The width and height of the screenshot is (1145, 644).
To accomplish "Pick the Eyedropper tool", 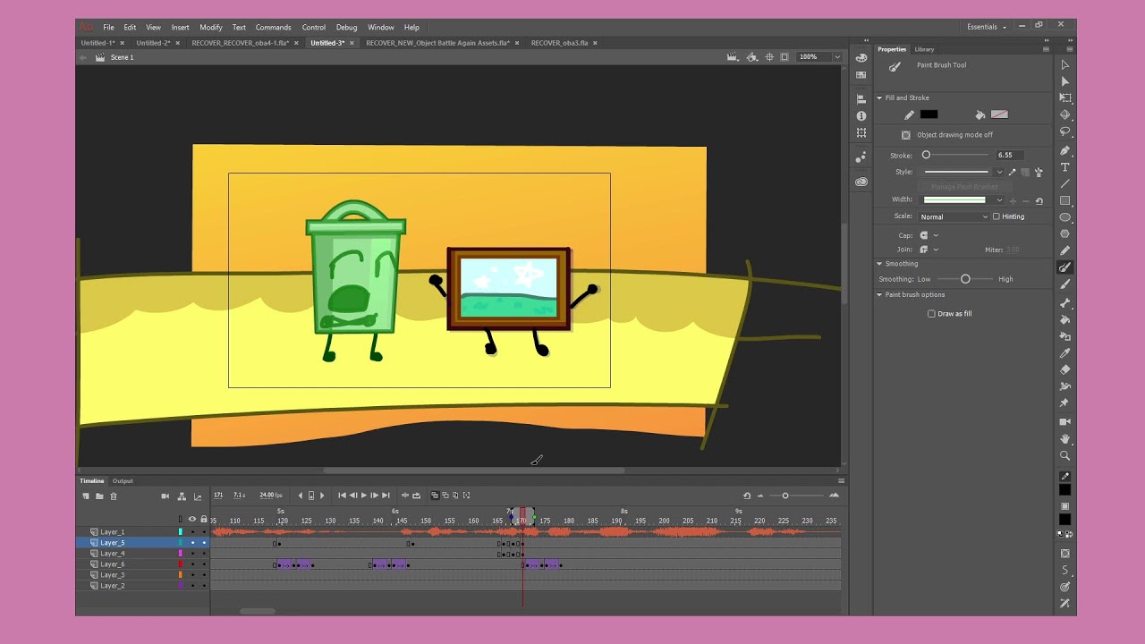I will coord(1064,352).
